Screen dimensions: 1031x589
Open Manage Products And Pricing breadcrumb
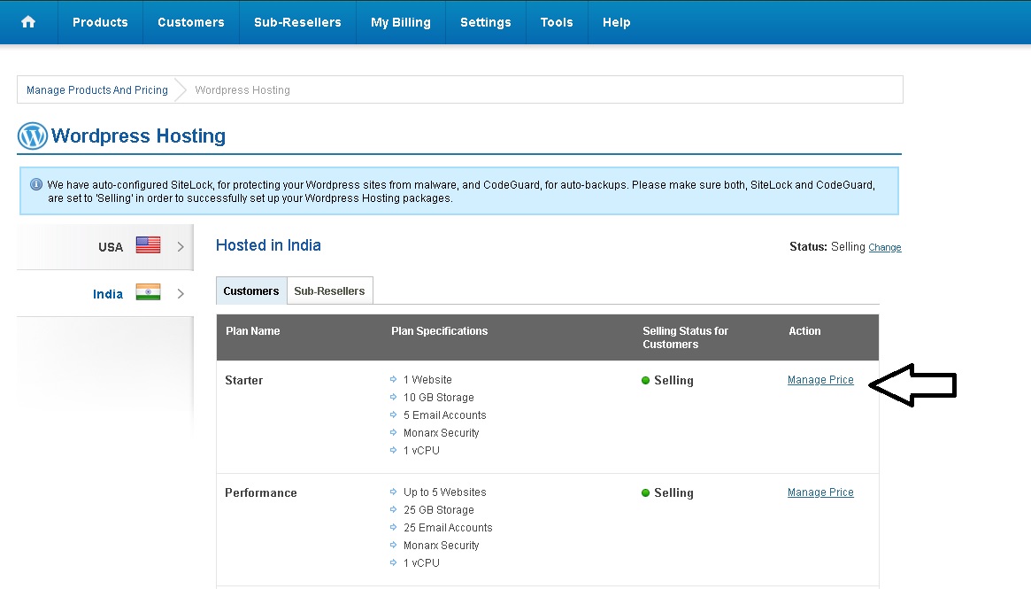pos(97,90)
